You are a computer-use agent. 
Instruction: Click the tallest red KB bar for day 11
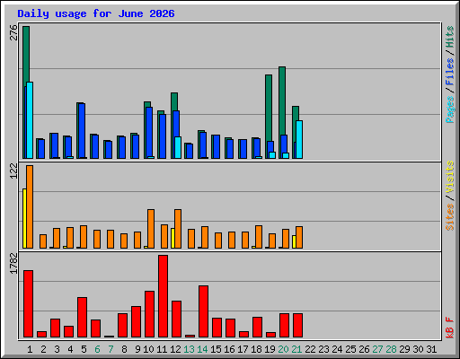tap(163, 296)
